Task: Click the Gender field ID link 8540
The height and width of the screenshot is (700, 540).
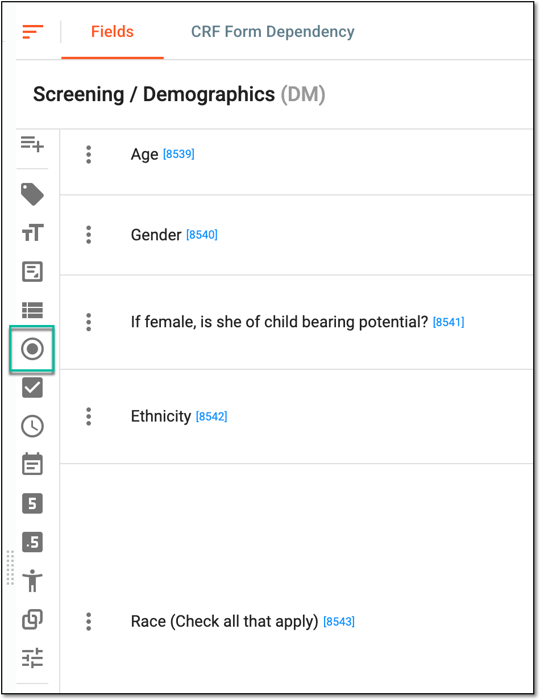Action: [x=202, y=234]
